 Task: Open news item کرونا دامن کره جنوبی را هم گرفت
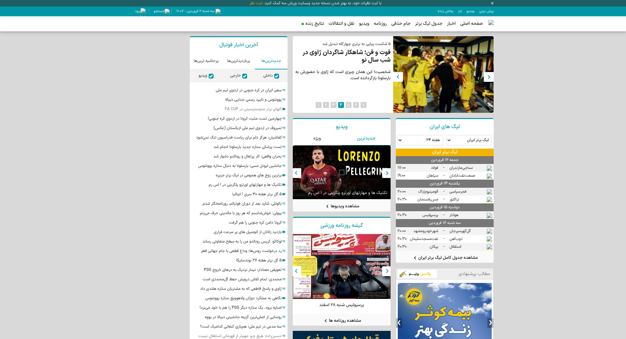tap(255, 223)
